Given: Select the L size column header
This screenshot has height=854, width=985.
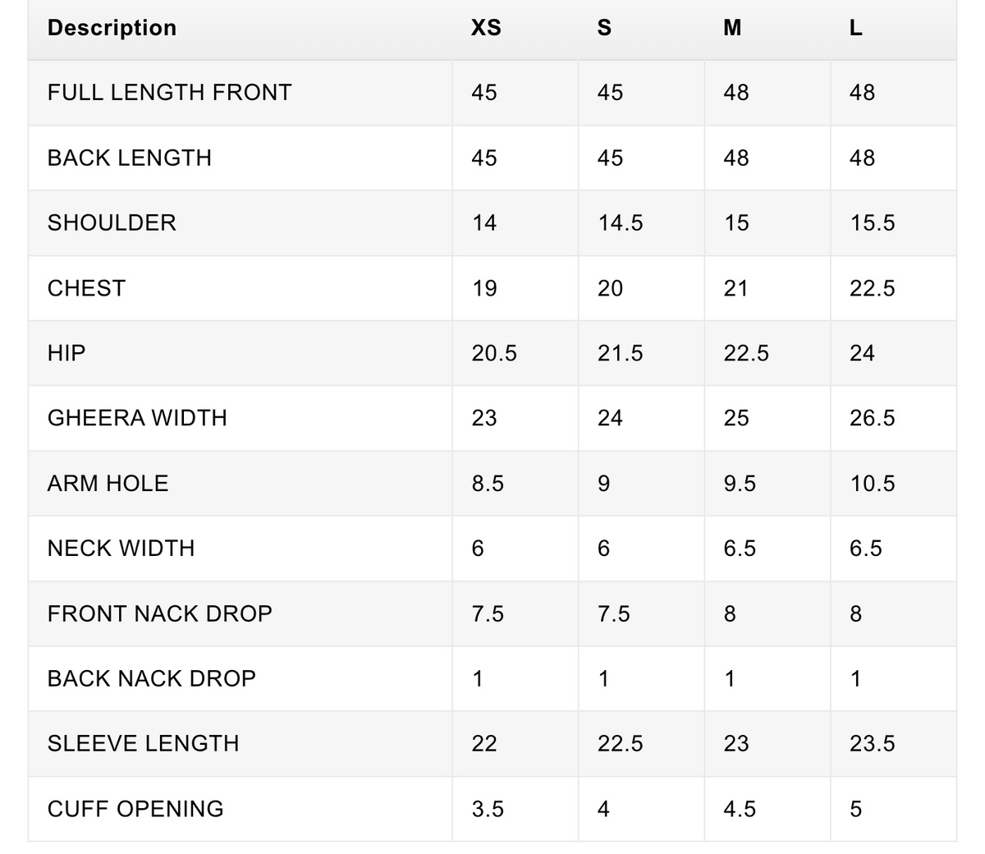Looking at the screenshot, I should coord(855,28).
